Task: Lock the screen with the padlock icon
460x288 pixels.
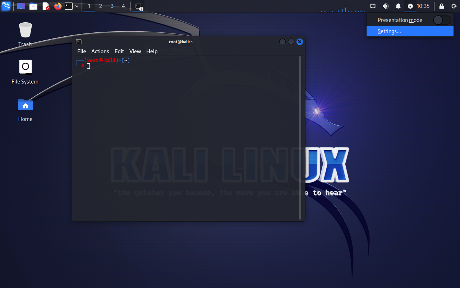Action: tap(442, 6)
